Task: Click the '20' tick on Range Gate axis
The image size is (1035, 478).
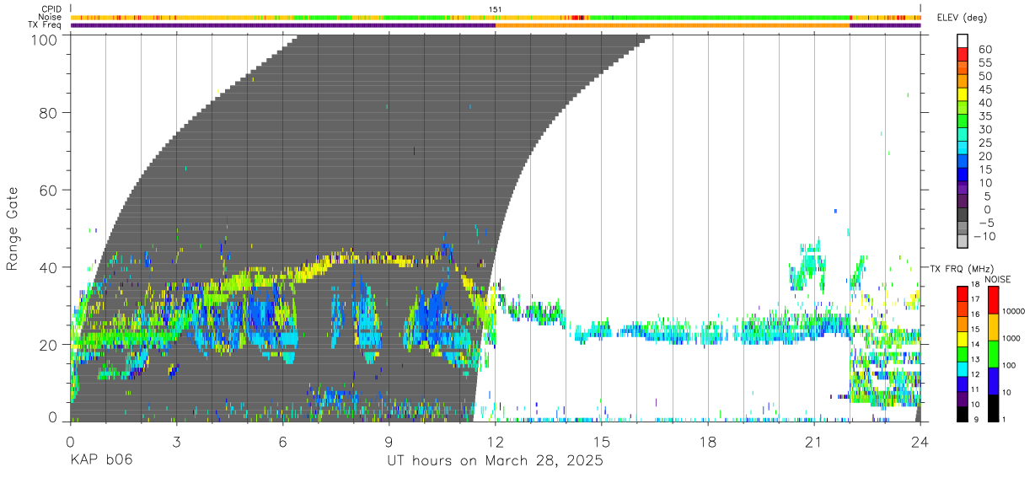Action: tap(49, 345)
